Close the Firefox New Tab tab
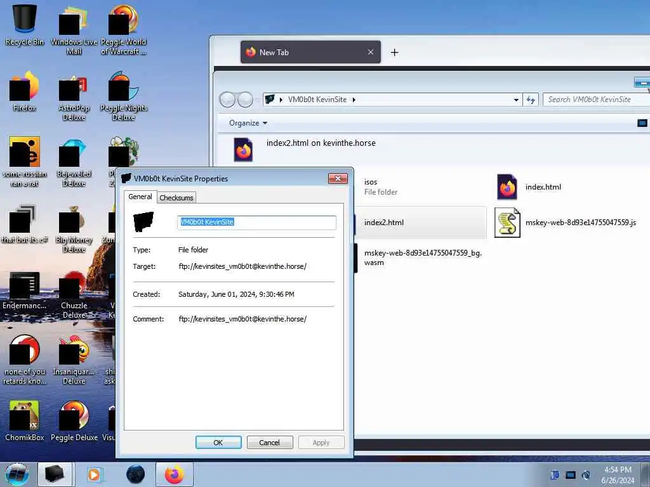650x487 pixels. pos(371,52)
